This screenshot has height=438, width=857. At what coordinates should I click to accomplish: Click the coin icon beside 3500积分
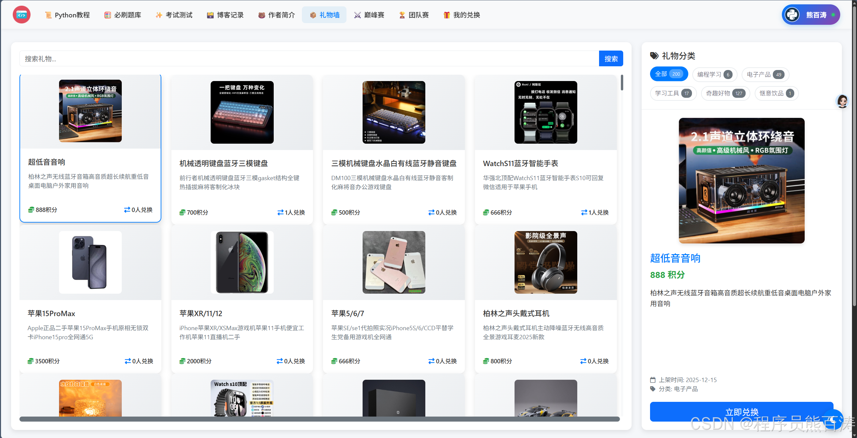31,361
